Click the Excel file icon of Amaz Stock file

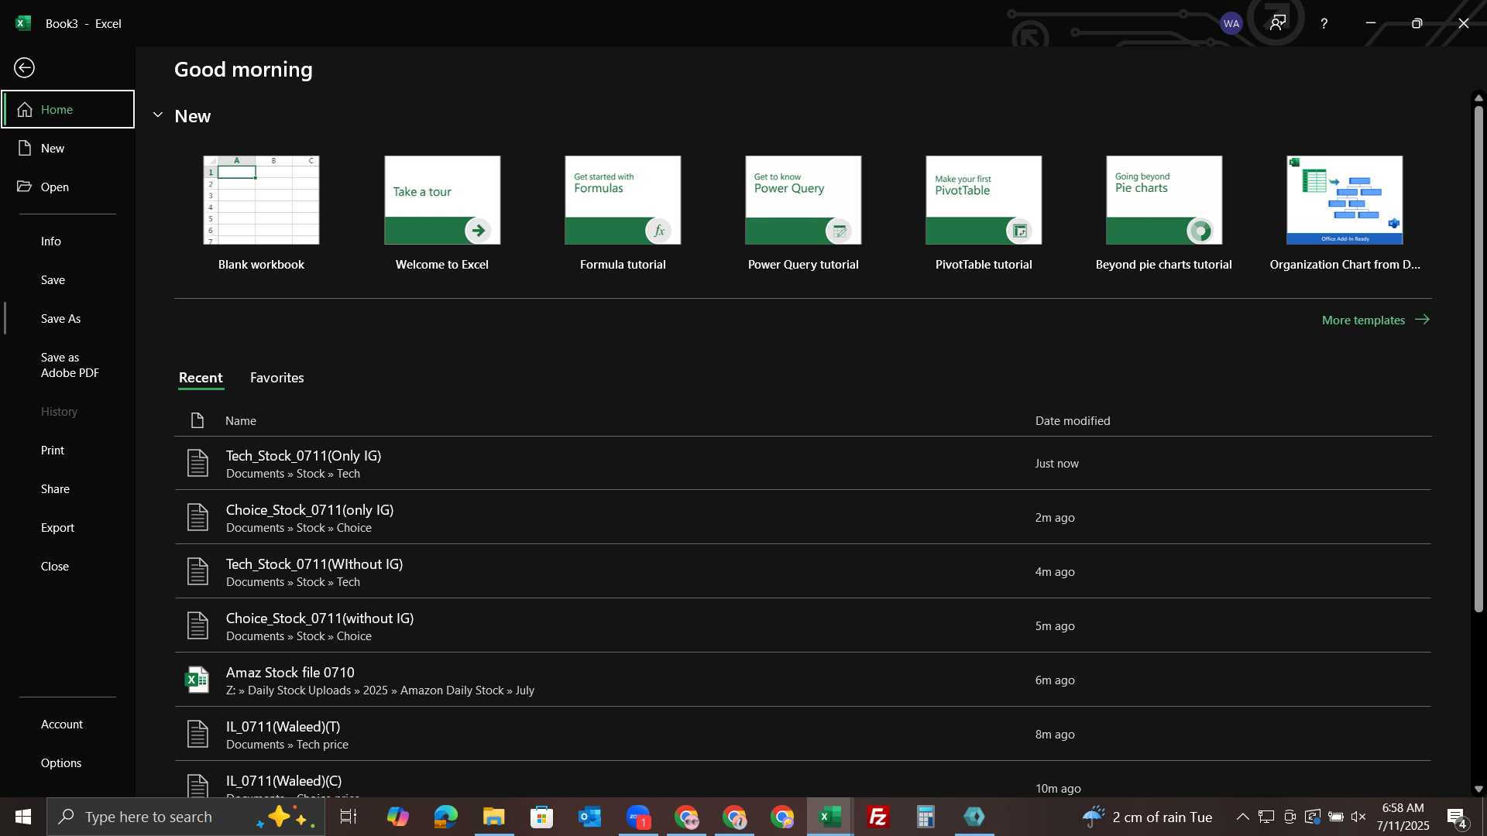pyautogui.click(x=197, y=680)
